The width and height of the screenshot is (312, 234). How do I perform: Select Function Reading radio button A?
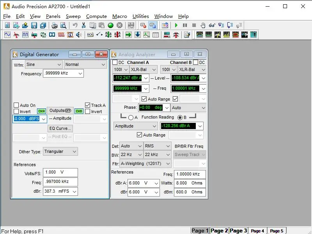click(131, 118)
